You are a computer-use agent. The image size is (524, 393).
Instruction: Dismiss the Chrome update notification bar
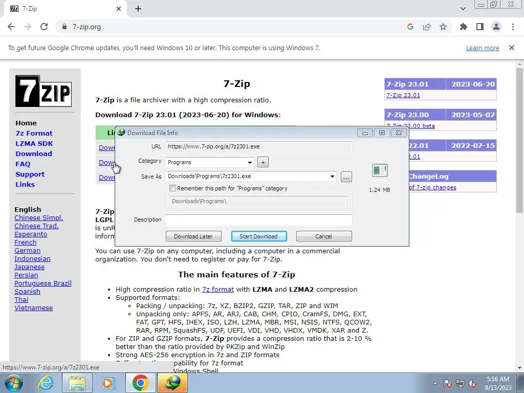pos(511,48)
